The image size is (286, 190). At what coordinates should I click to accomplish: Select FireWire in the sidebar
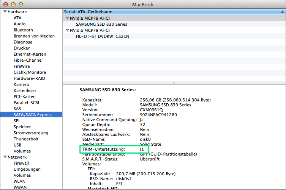[22, 66]
